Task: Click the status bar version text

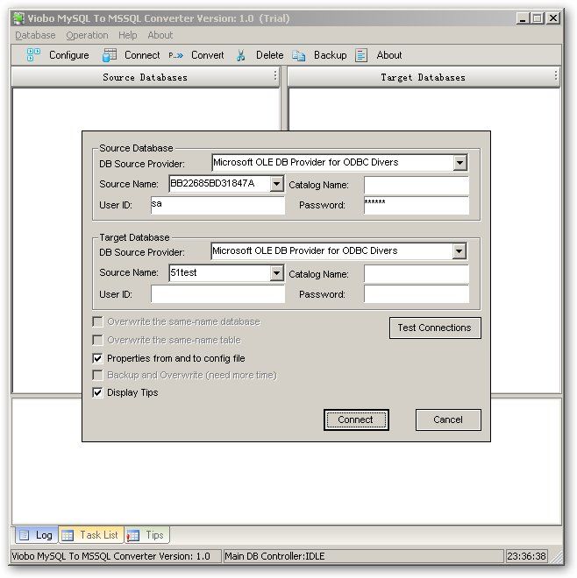Action: point(111,556)
